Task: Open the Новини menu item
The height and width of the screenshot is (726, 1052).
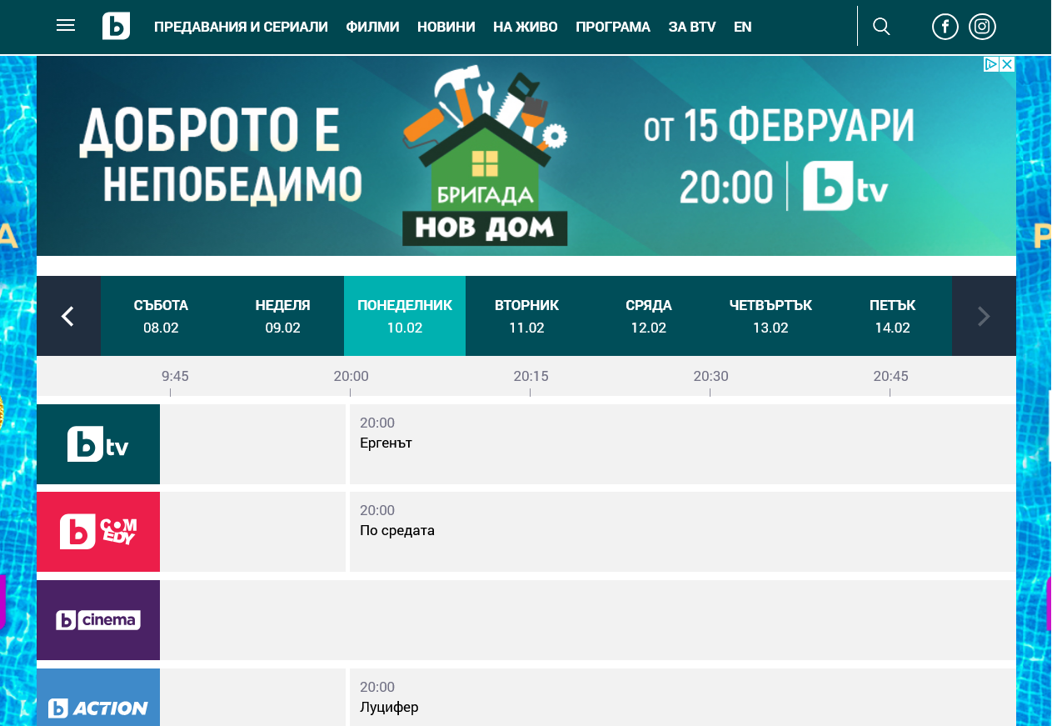Action: pos(446,27)
